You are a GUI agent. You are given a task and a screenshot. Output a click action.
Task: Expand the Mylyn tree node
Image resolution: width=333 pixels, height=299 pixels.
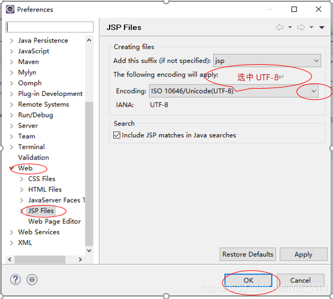click(12, 73)
